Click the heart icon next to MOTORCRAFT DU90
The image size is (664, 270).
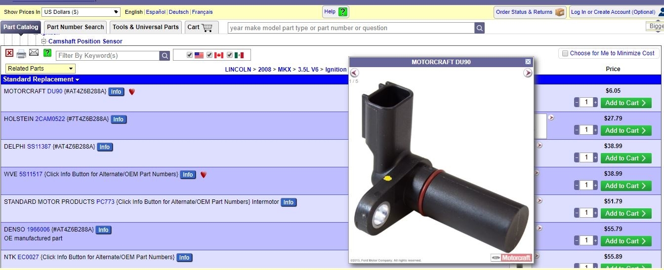132,92
